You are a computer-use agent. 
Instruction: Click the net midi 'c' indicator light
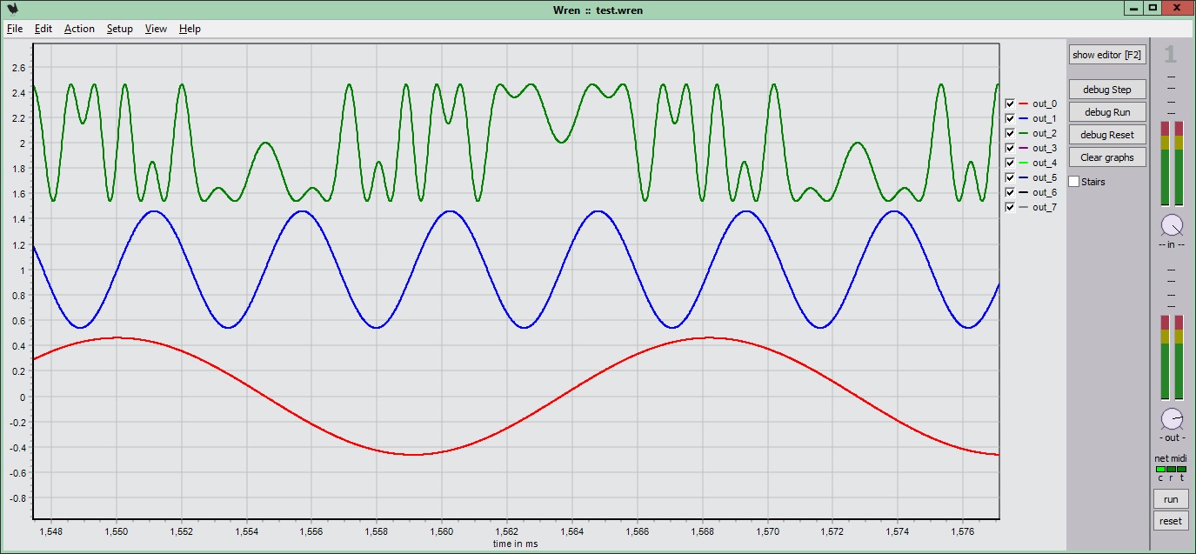1160,469
